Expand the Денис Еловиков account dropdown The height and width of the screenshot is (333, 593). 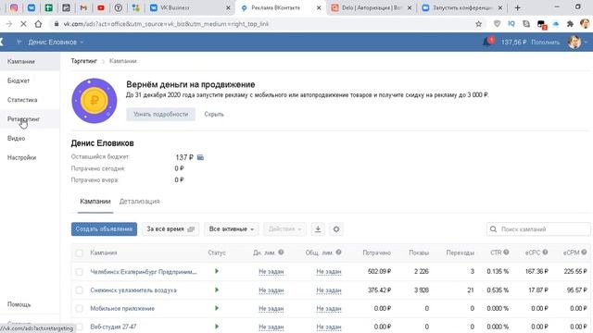(56, 42)
